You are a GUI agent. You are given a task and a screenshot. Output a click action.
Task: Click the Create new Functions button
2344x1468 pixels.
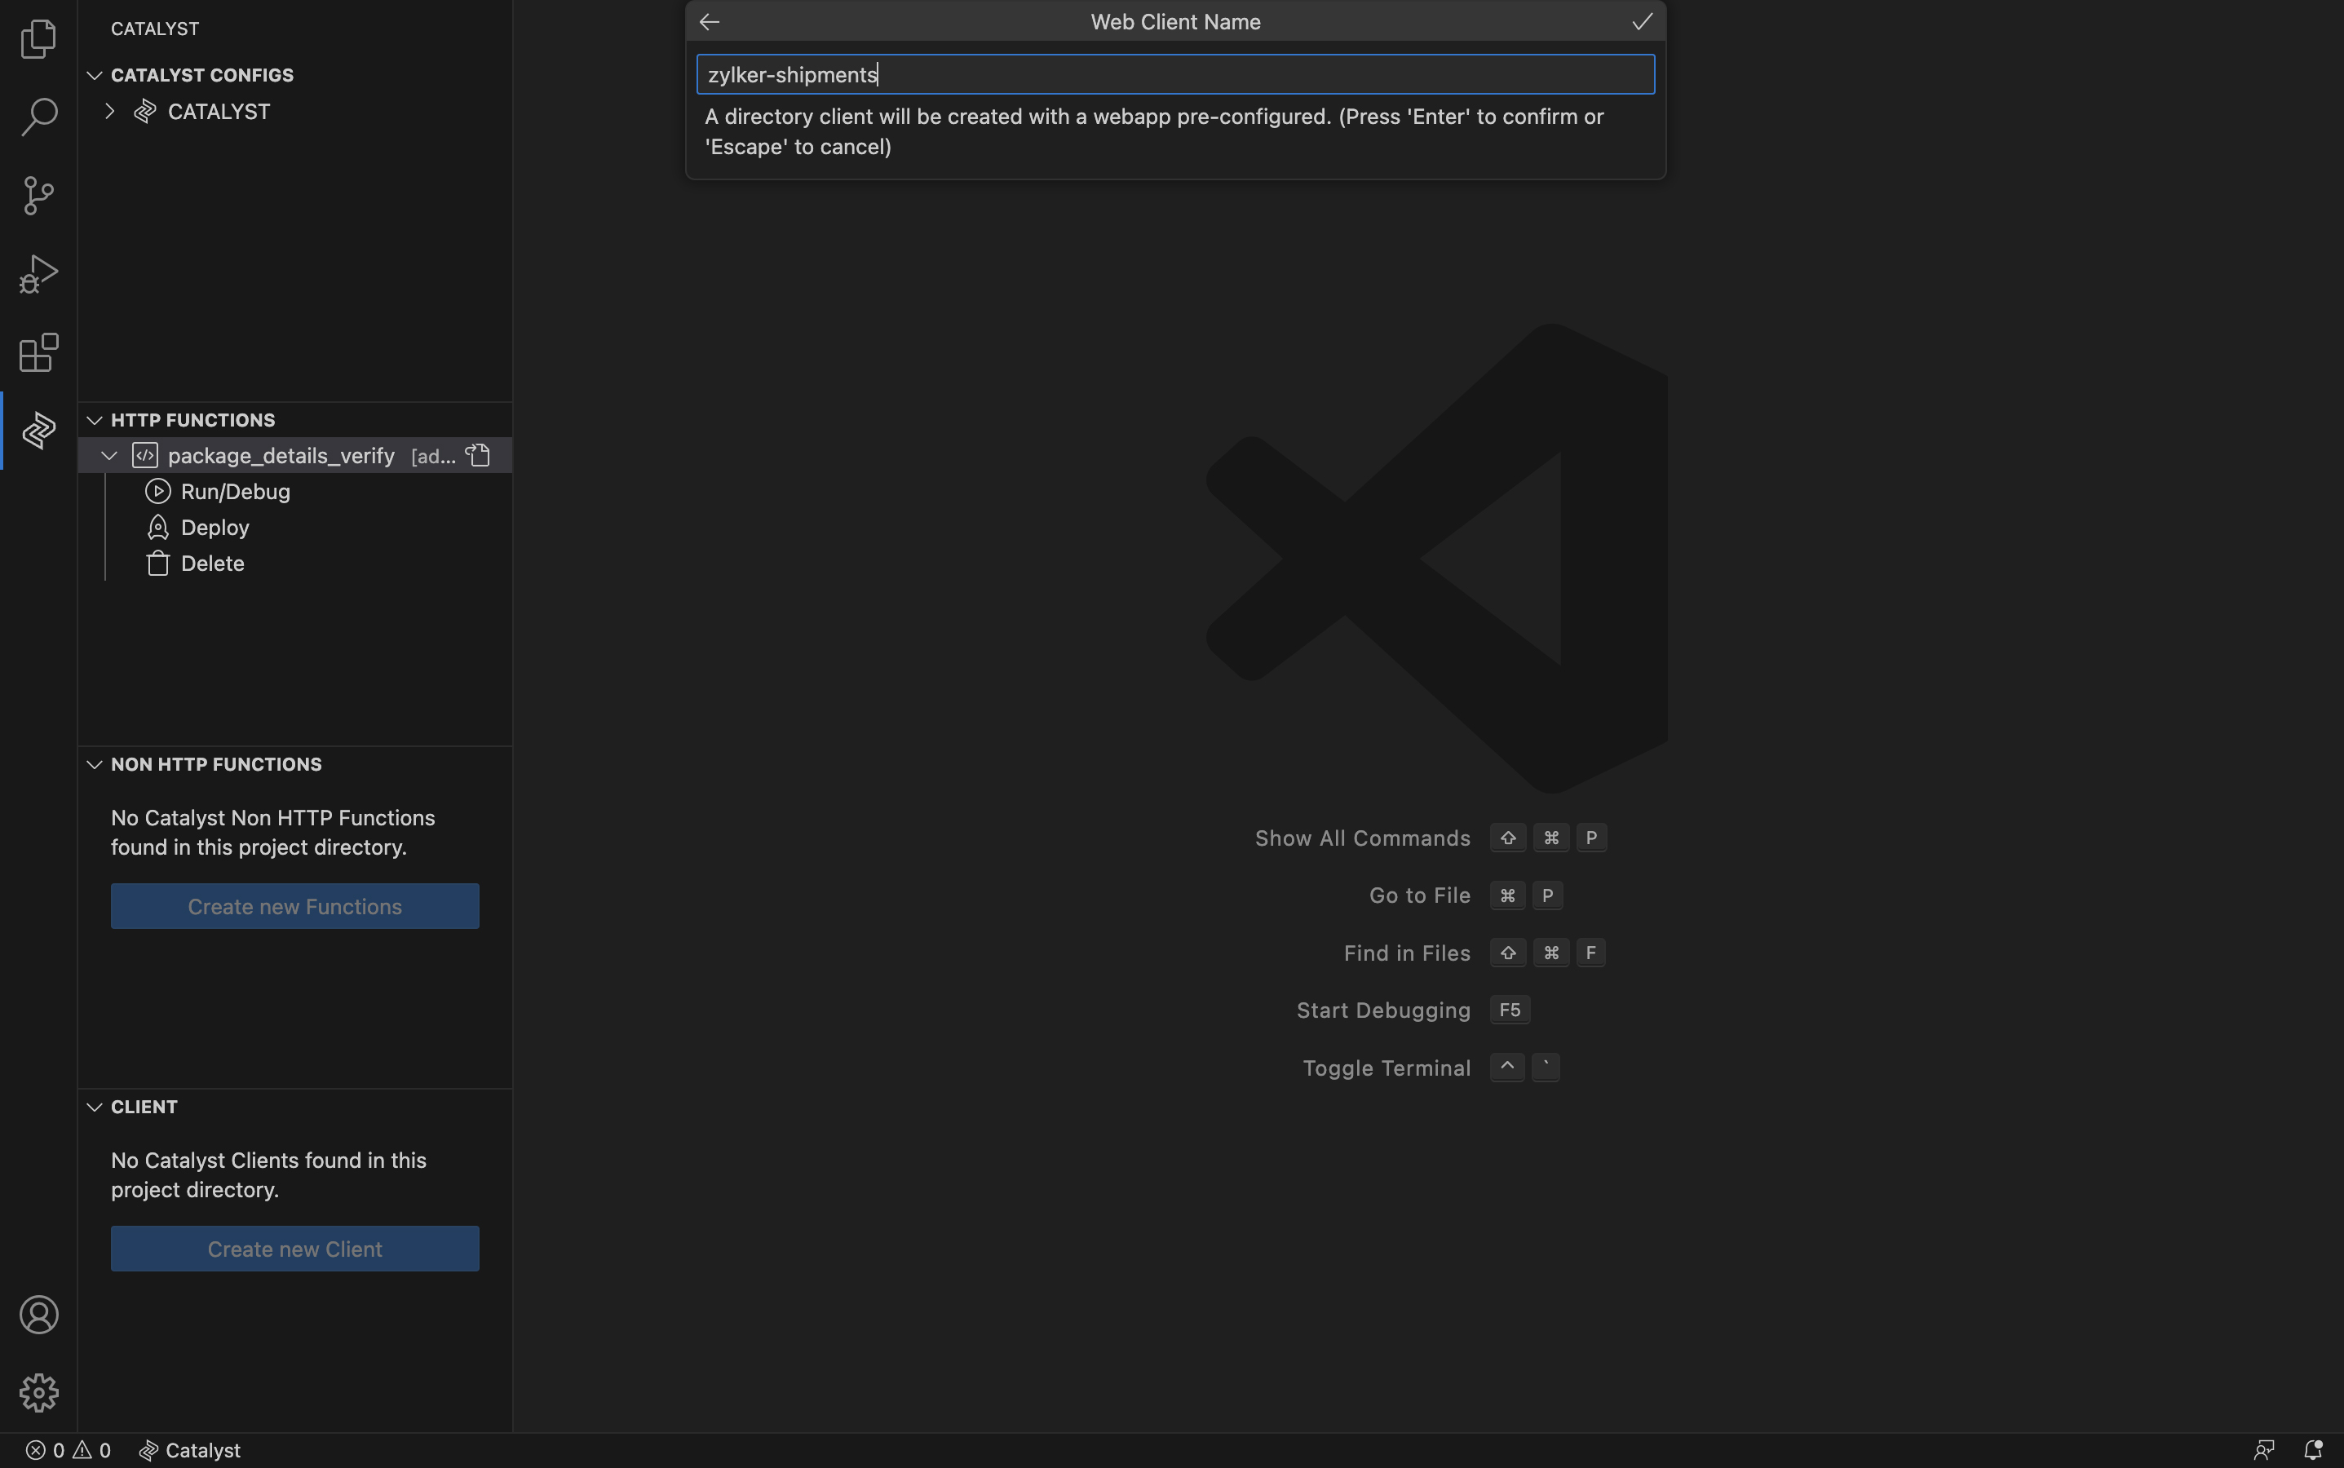click(294, 904)
